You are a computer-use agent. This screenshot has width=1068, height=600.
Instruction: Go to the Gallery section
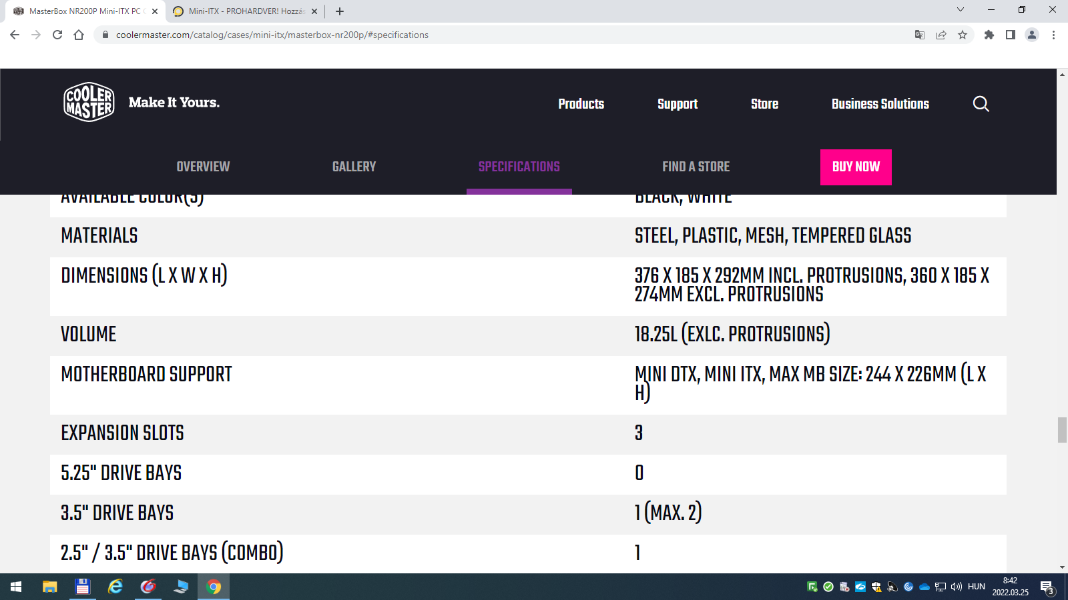[354, 167]
